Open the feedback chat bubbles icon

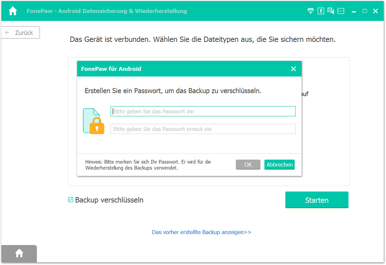(331, 11)
